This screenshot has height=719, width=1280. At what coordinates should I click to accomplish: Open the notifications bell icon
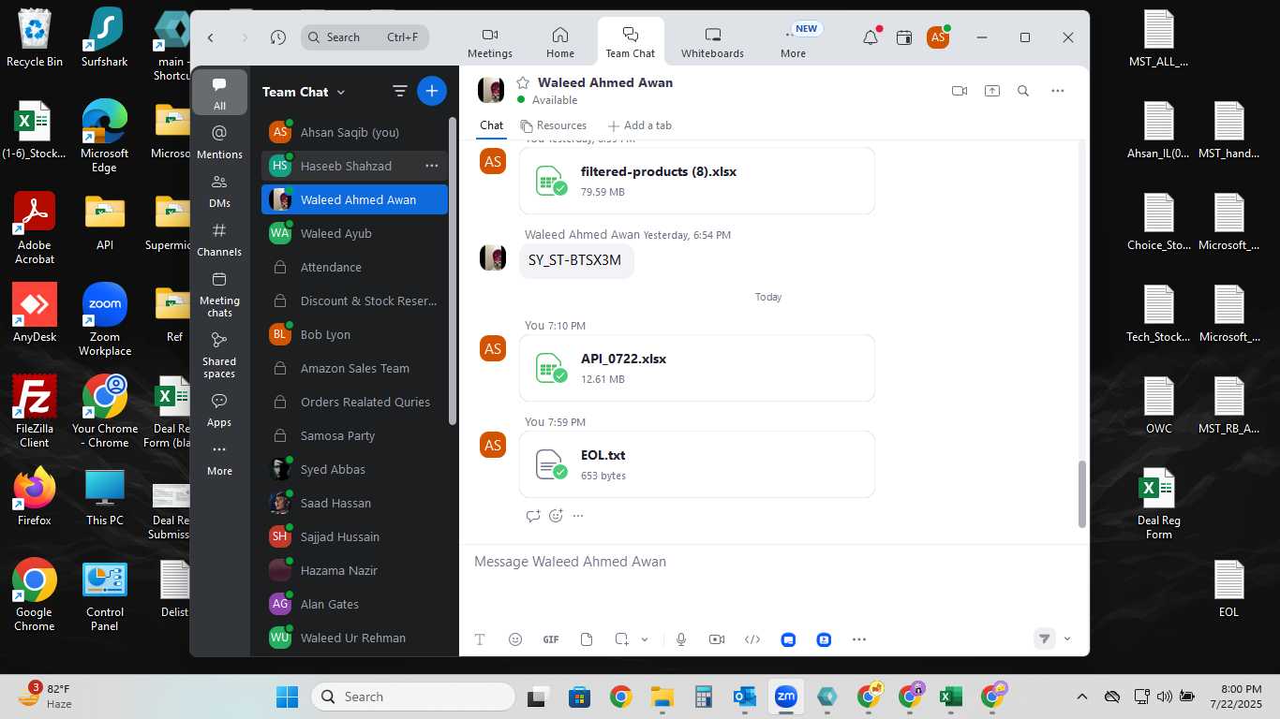[x=871, y=37]
